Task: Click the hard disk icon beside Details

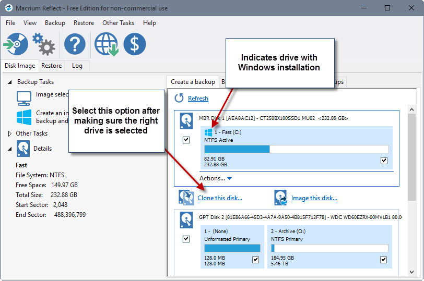Action: click(23, 149)
